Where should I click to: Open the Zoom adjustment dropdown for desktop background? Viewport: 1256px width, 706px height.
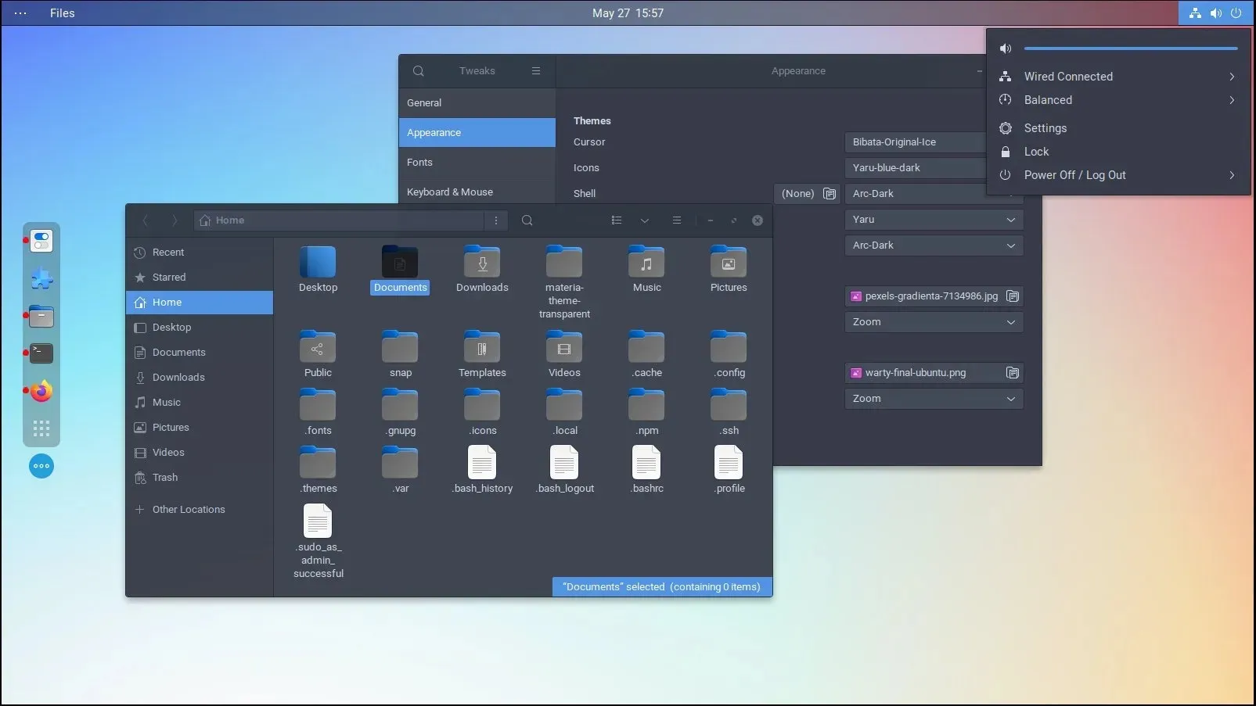point(933,321)
